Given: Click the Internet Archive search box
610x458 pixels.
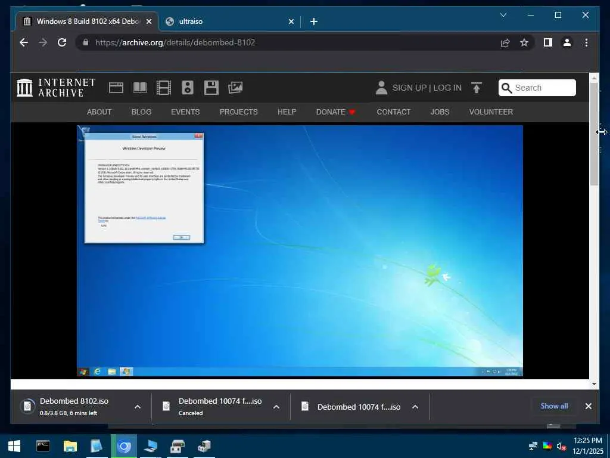Looking at the screenshot, I should [x=537, y=88].
